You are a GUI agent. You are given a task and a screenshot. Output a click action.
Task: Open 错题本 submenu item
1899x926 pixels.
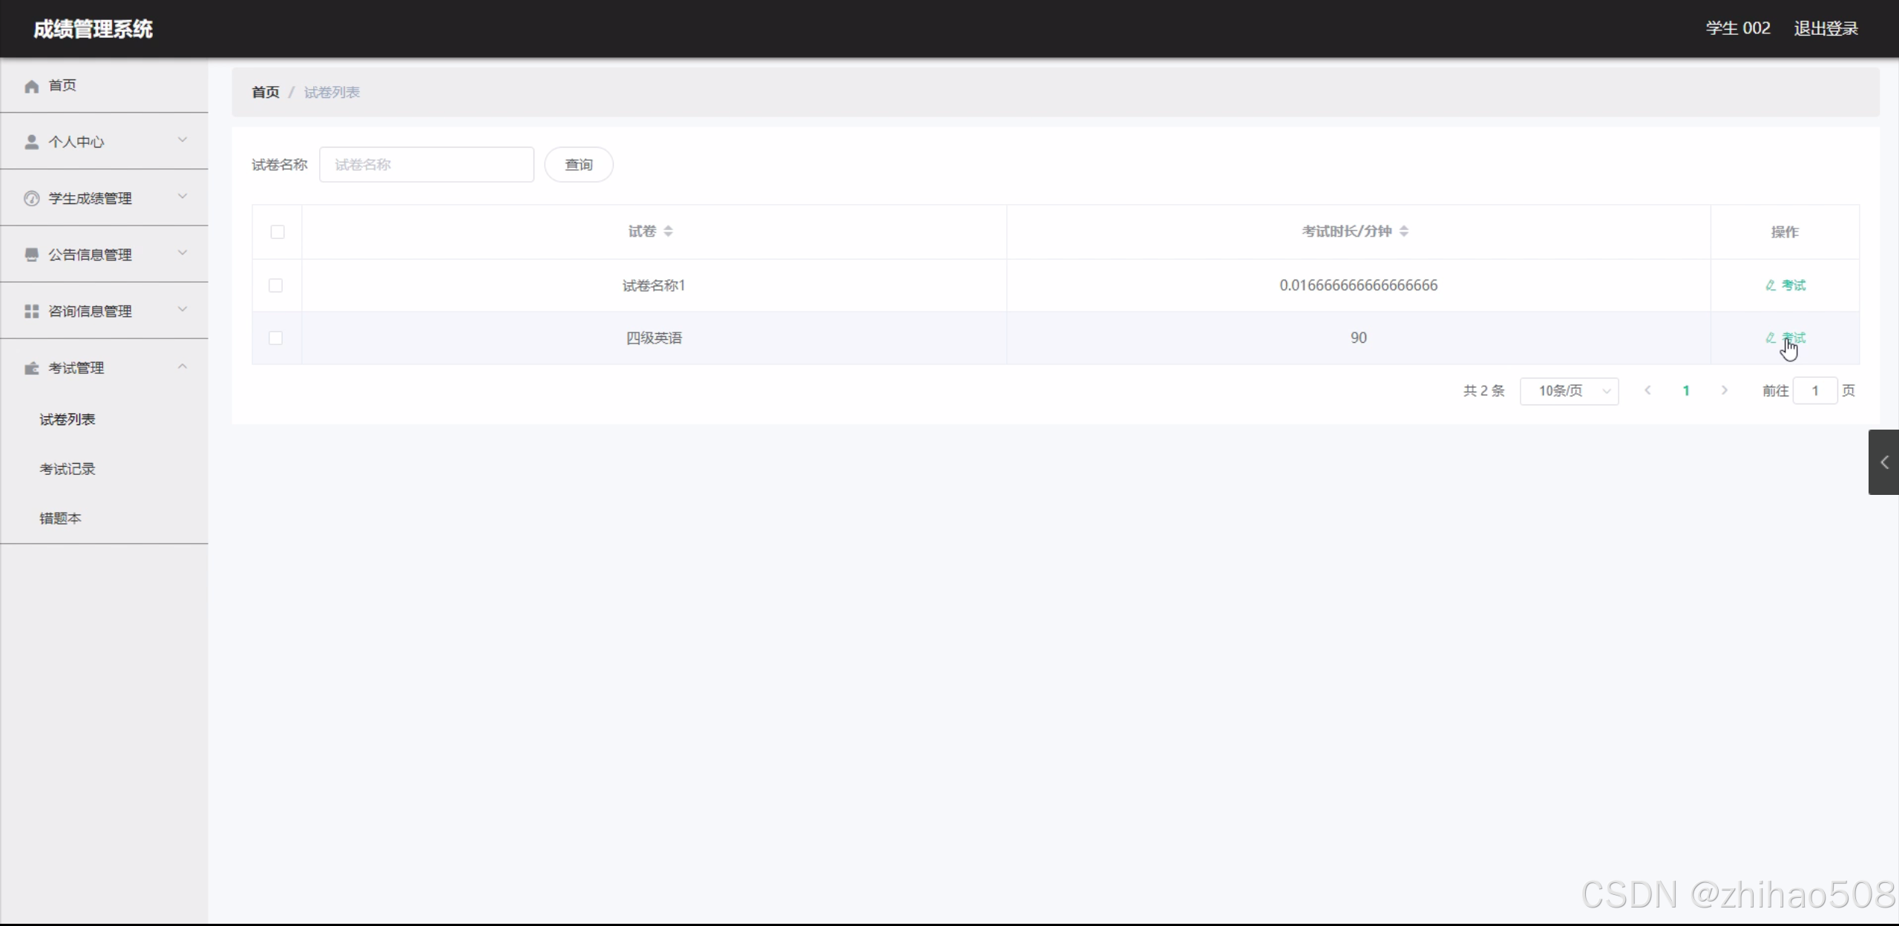tap(60, 519)
